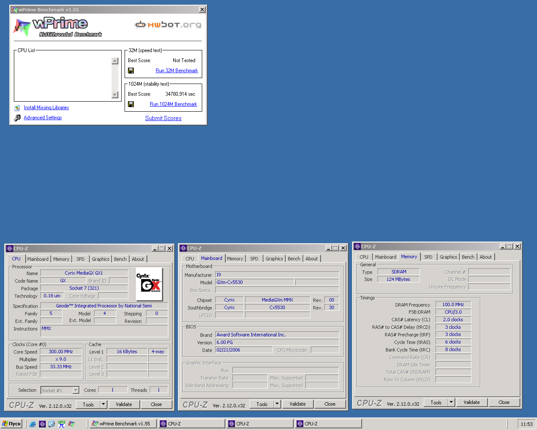Open SPD tab in Memory window
Image resolution: width=537 pixels, height=430 pixels.
pos(428,257)
